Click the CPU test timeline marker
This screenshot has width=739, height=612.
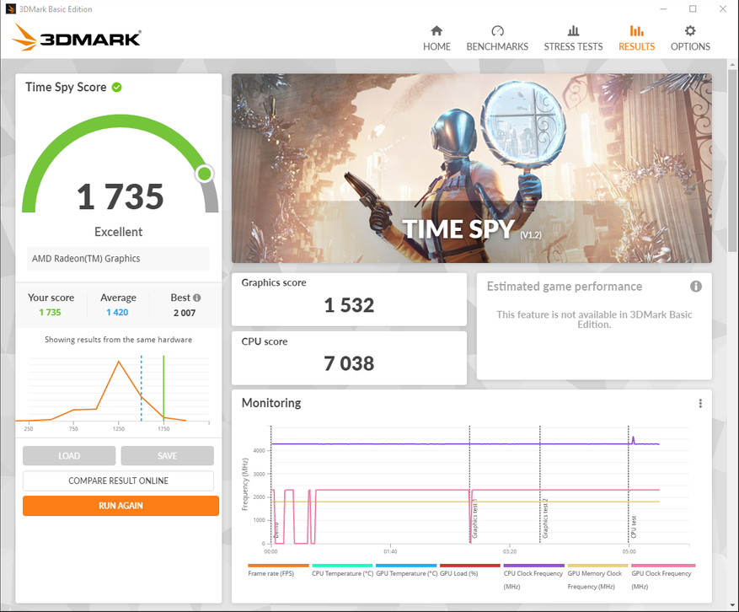click(634, 527)
